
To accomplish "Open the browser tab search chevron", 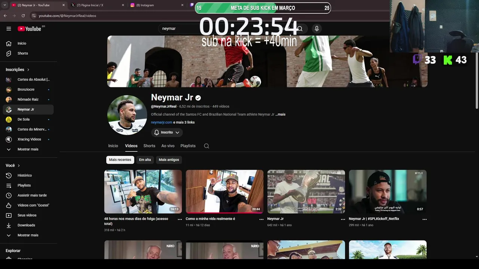I will [4, 5].
